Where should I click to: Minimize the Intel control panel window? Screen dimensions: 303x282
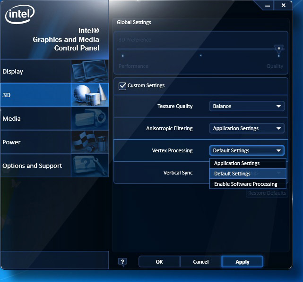pyautogui.click(x=268, y=6)
